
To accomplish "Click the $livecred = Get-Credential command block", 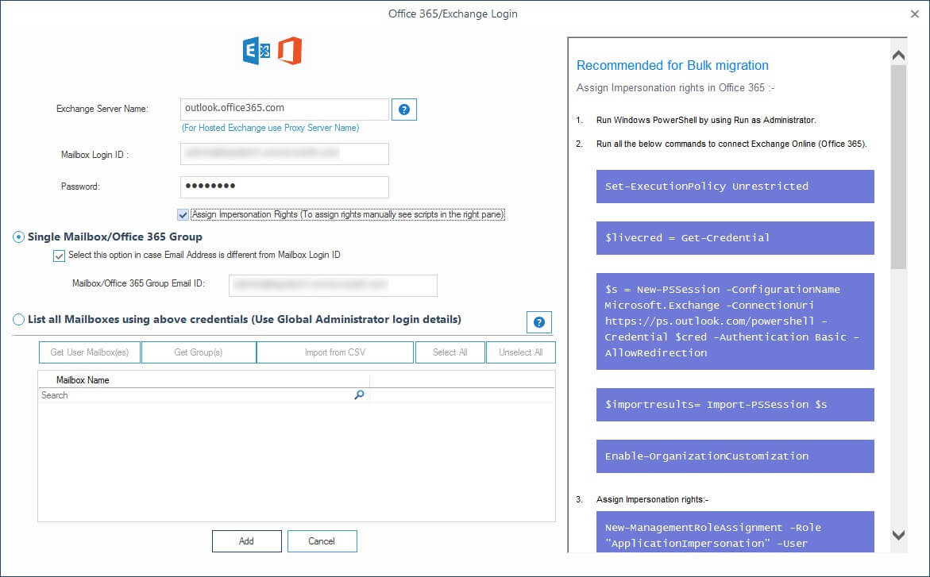I will pyautogui.click(x=735, y=238).
